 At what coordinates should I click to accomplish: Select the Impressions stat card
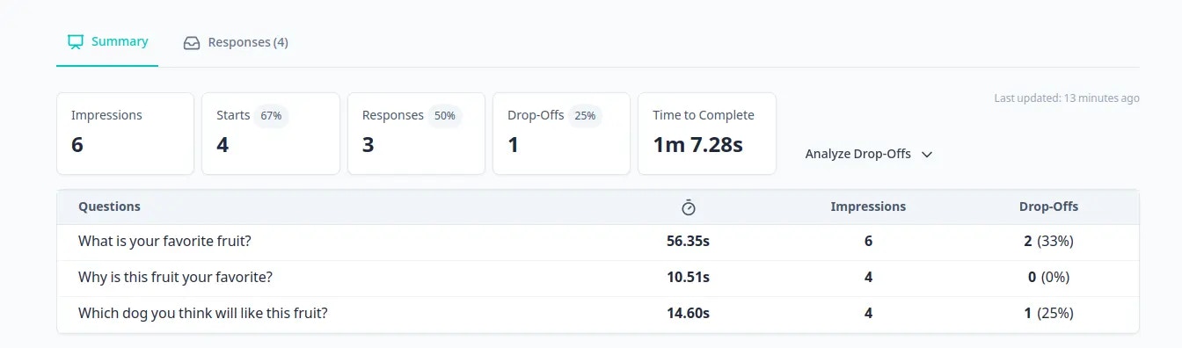click(x=126, y=134)
